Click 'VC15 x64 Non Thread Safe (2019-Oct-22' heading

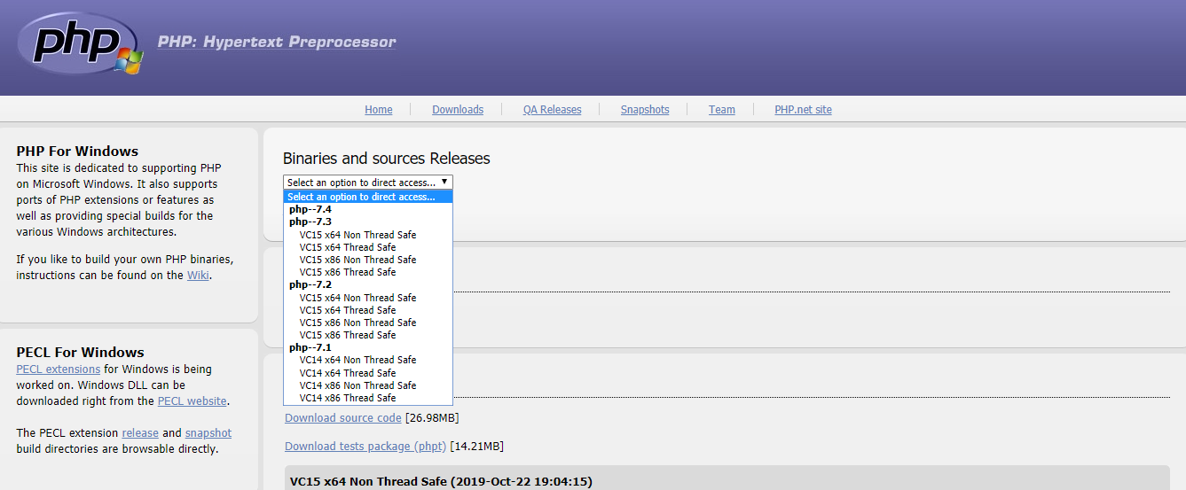(x=441, y=482)
